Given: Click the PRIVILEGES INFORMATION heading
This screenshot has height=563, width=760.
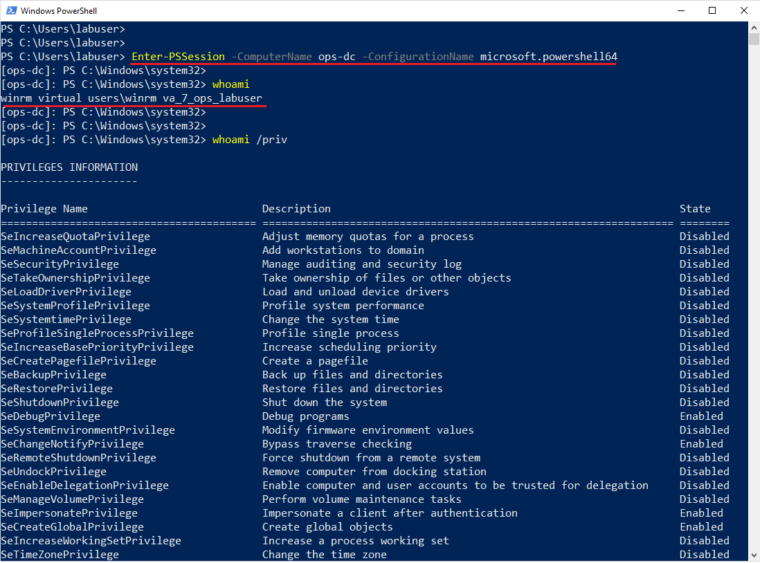Looking at the screenshot, I should pyautogui.click(x=69, y=167).
